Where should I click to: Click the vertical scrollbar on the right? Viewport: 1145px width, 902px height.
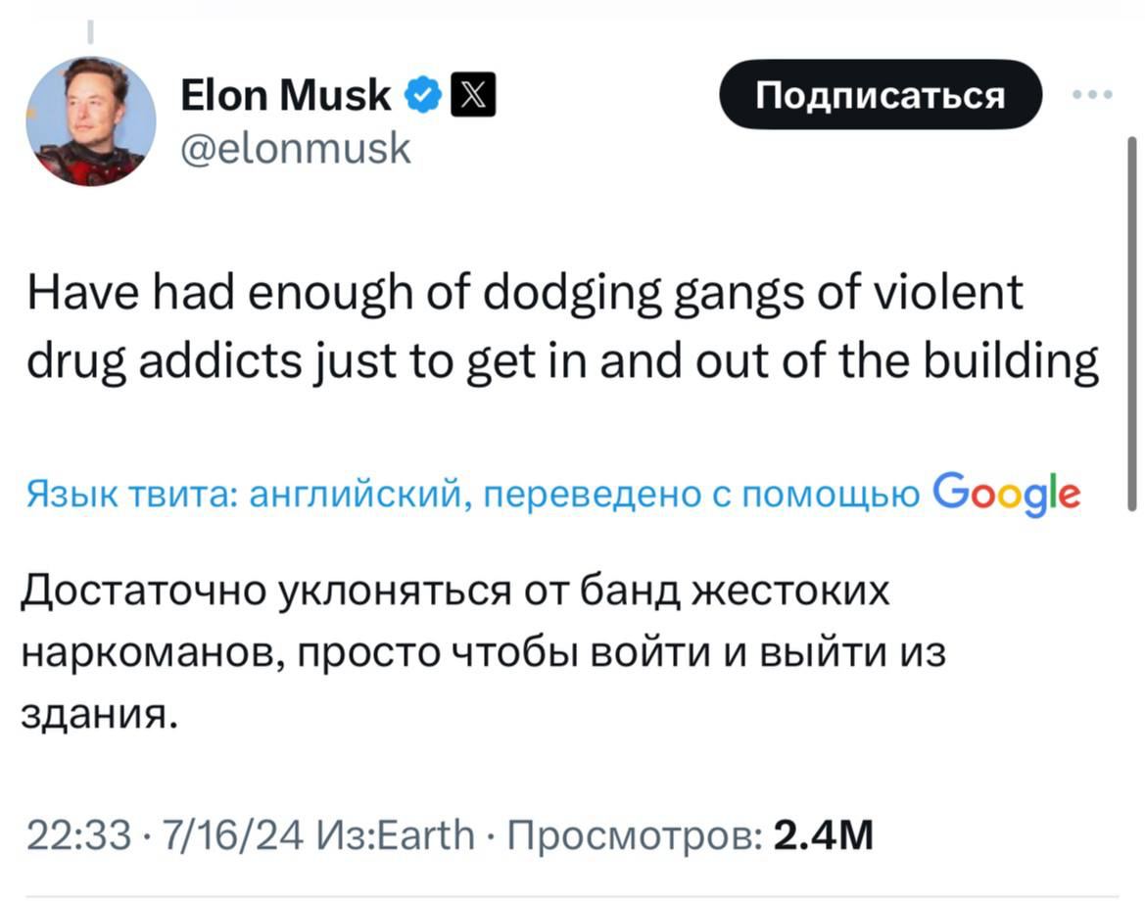pos(1132,323)
